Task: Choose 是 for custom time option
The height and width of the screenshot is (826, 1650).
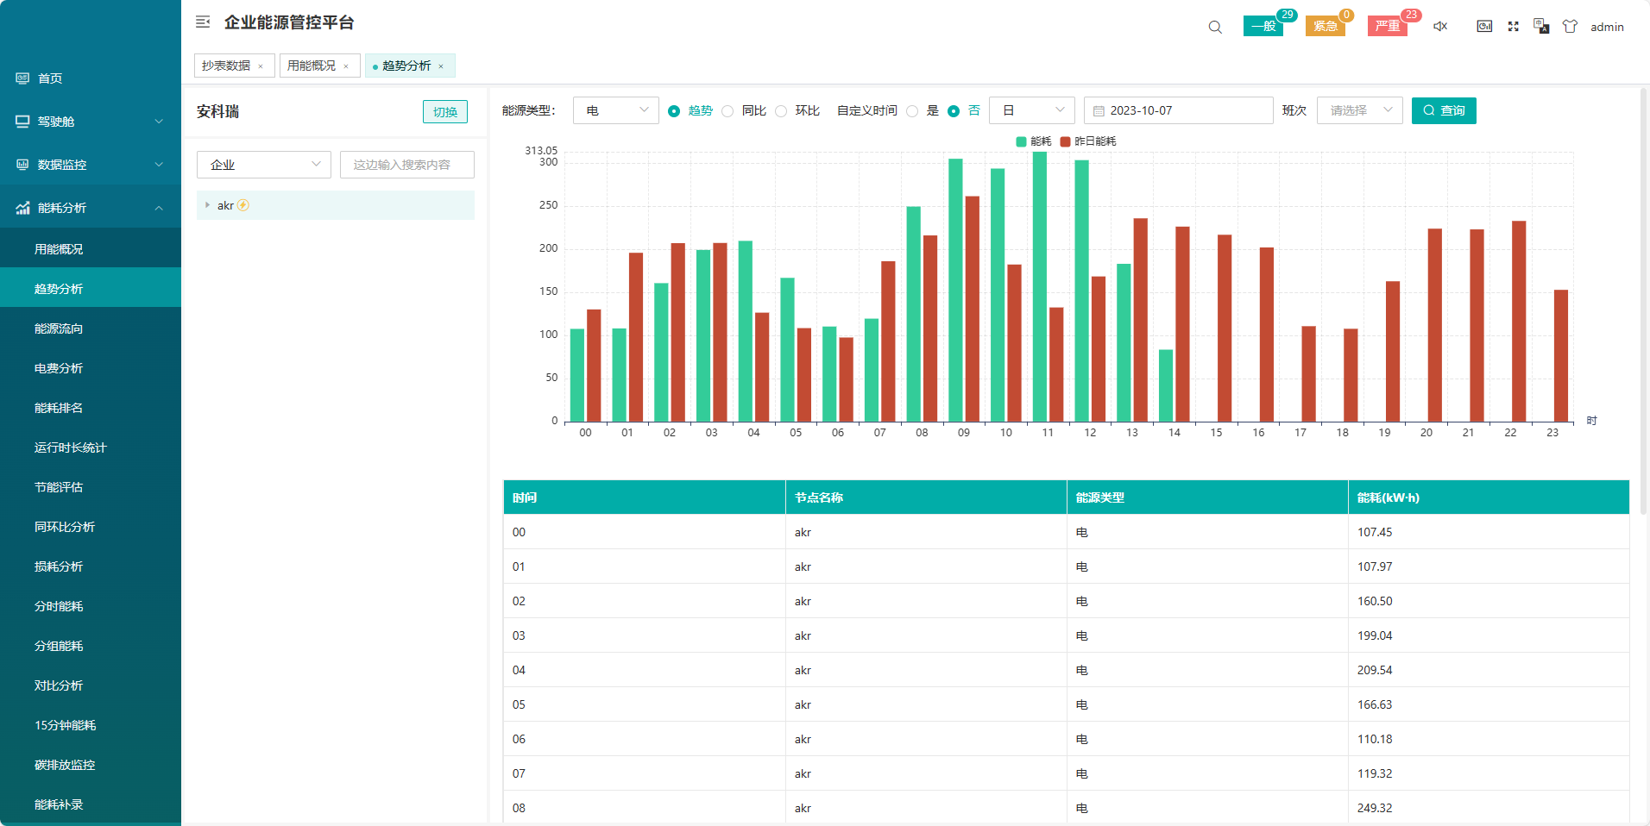Action: coord(912,111)
